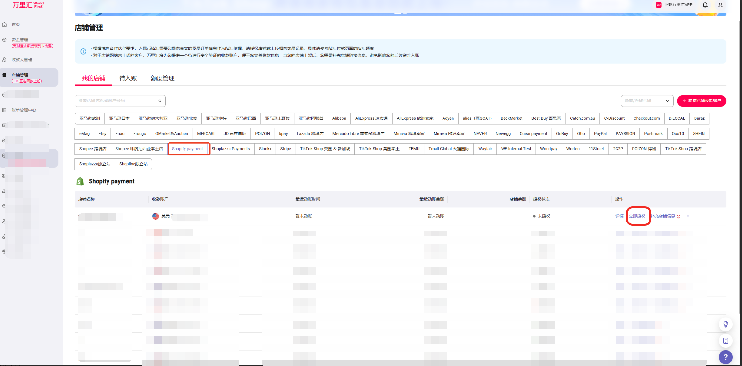
Task: Click the 立即授权 link
Action: pyautogui.click(x=637, y=216)
